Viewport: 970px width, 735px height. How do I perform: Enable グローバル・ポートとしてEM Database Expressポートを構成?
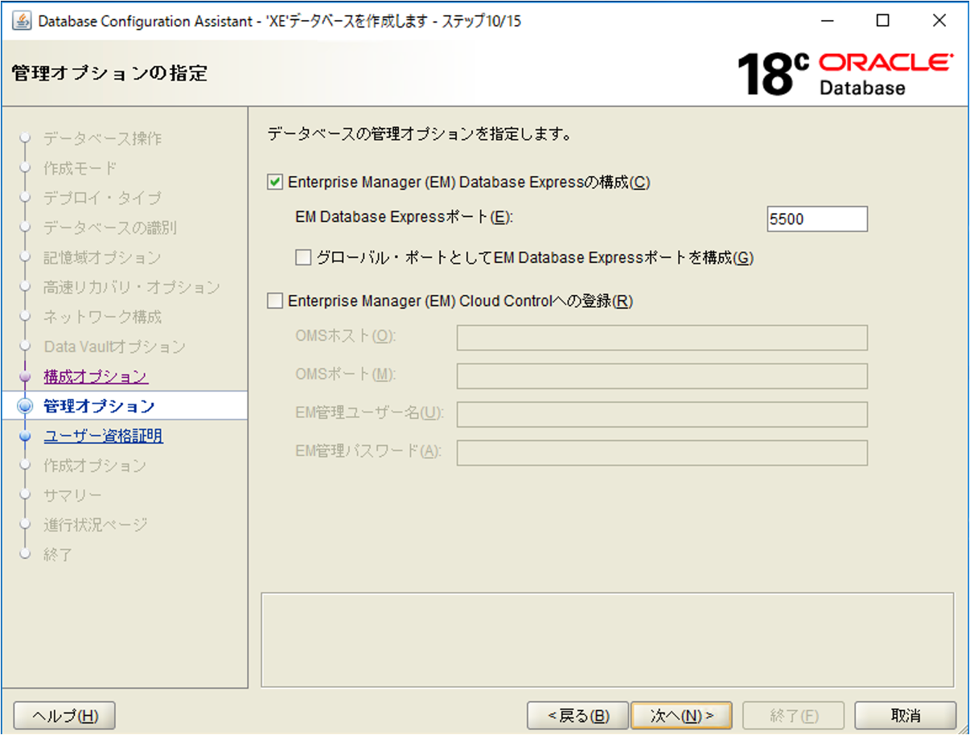tap(302, 257)
